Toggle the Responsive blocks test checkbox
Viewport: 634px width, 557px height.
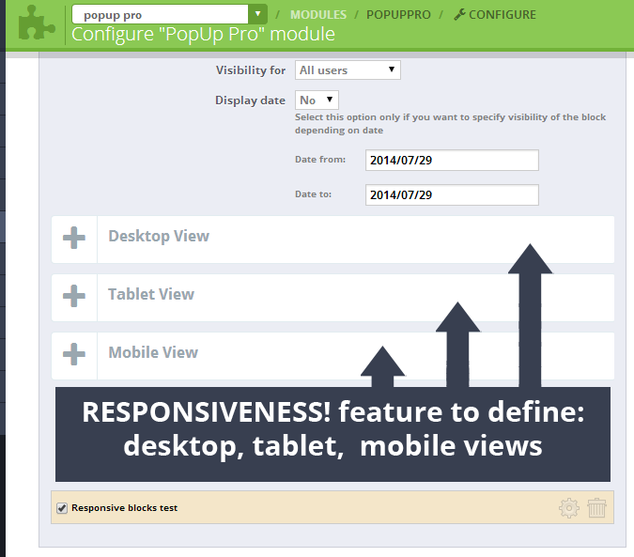(62, 508)
